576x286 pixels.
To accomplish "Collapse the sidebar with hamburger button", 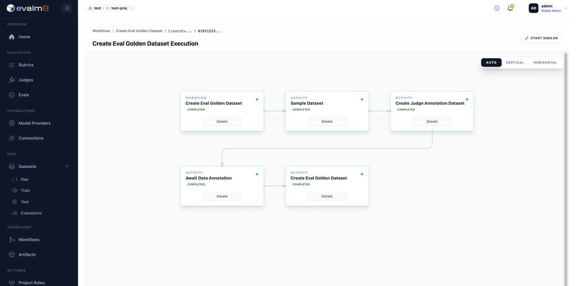I will pos(67,8).
